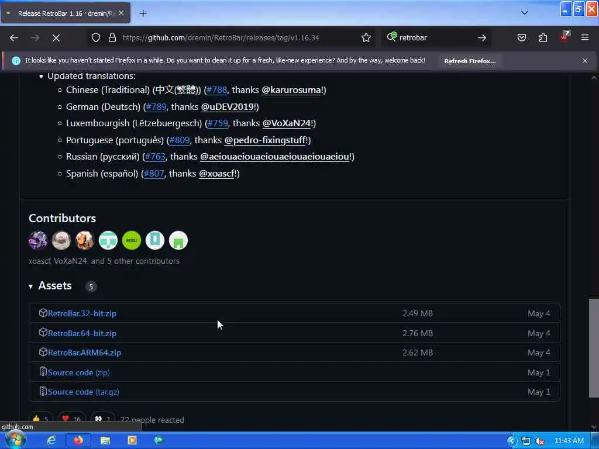Download RetroBar.32-bit.zip
The image size is (599, 449).
pos(82,313)
